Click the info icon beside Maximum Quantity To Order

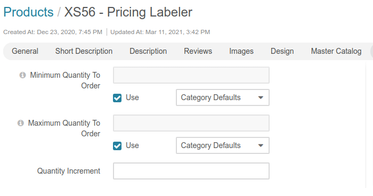[x=21, y=123]
